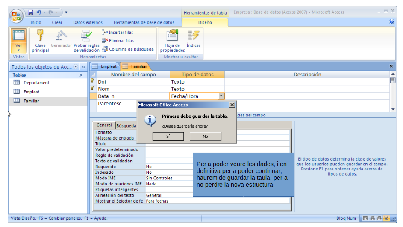
Task: Open Herramientas de base de datos tab
Action: click(x=144, y=22)
